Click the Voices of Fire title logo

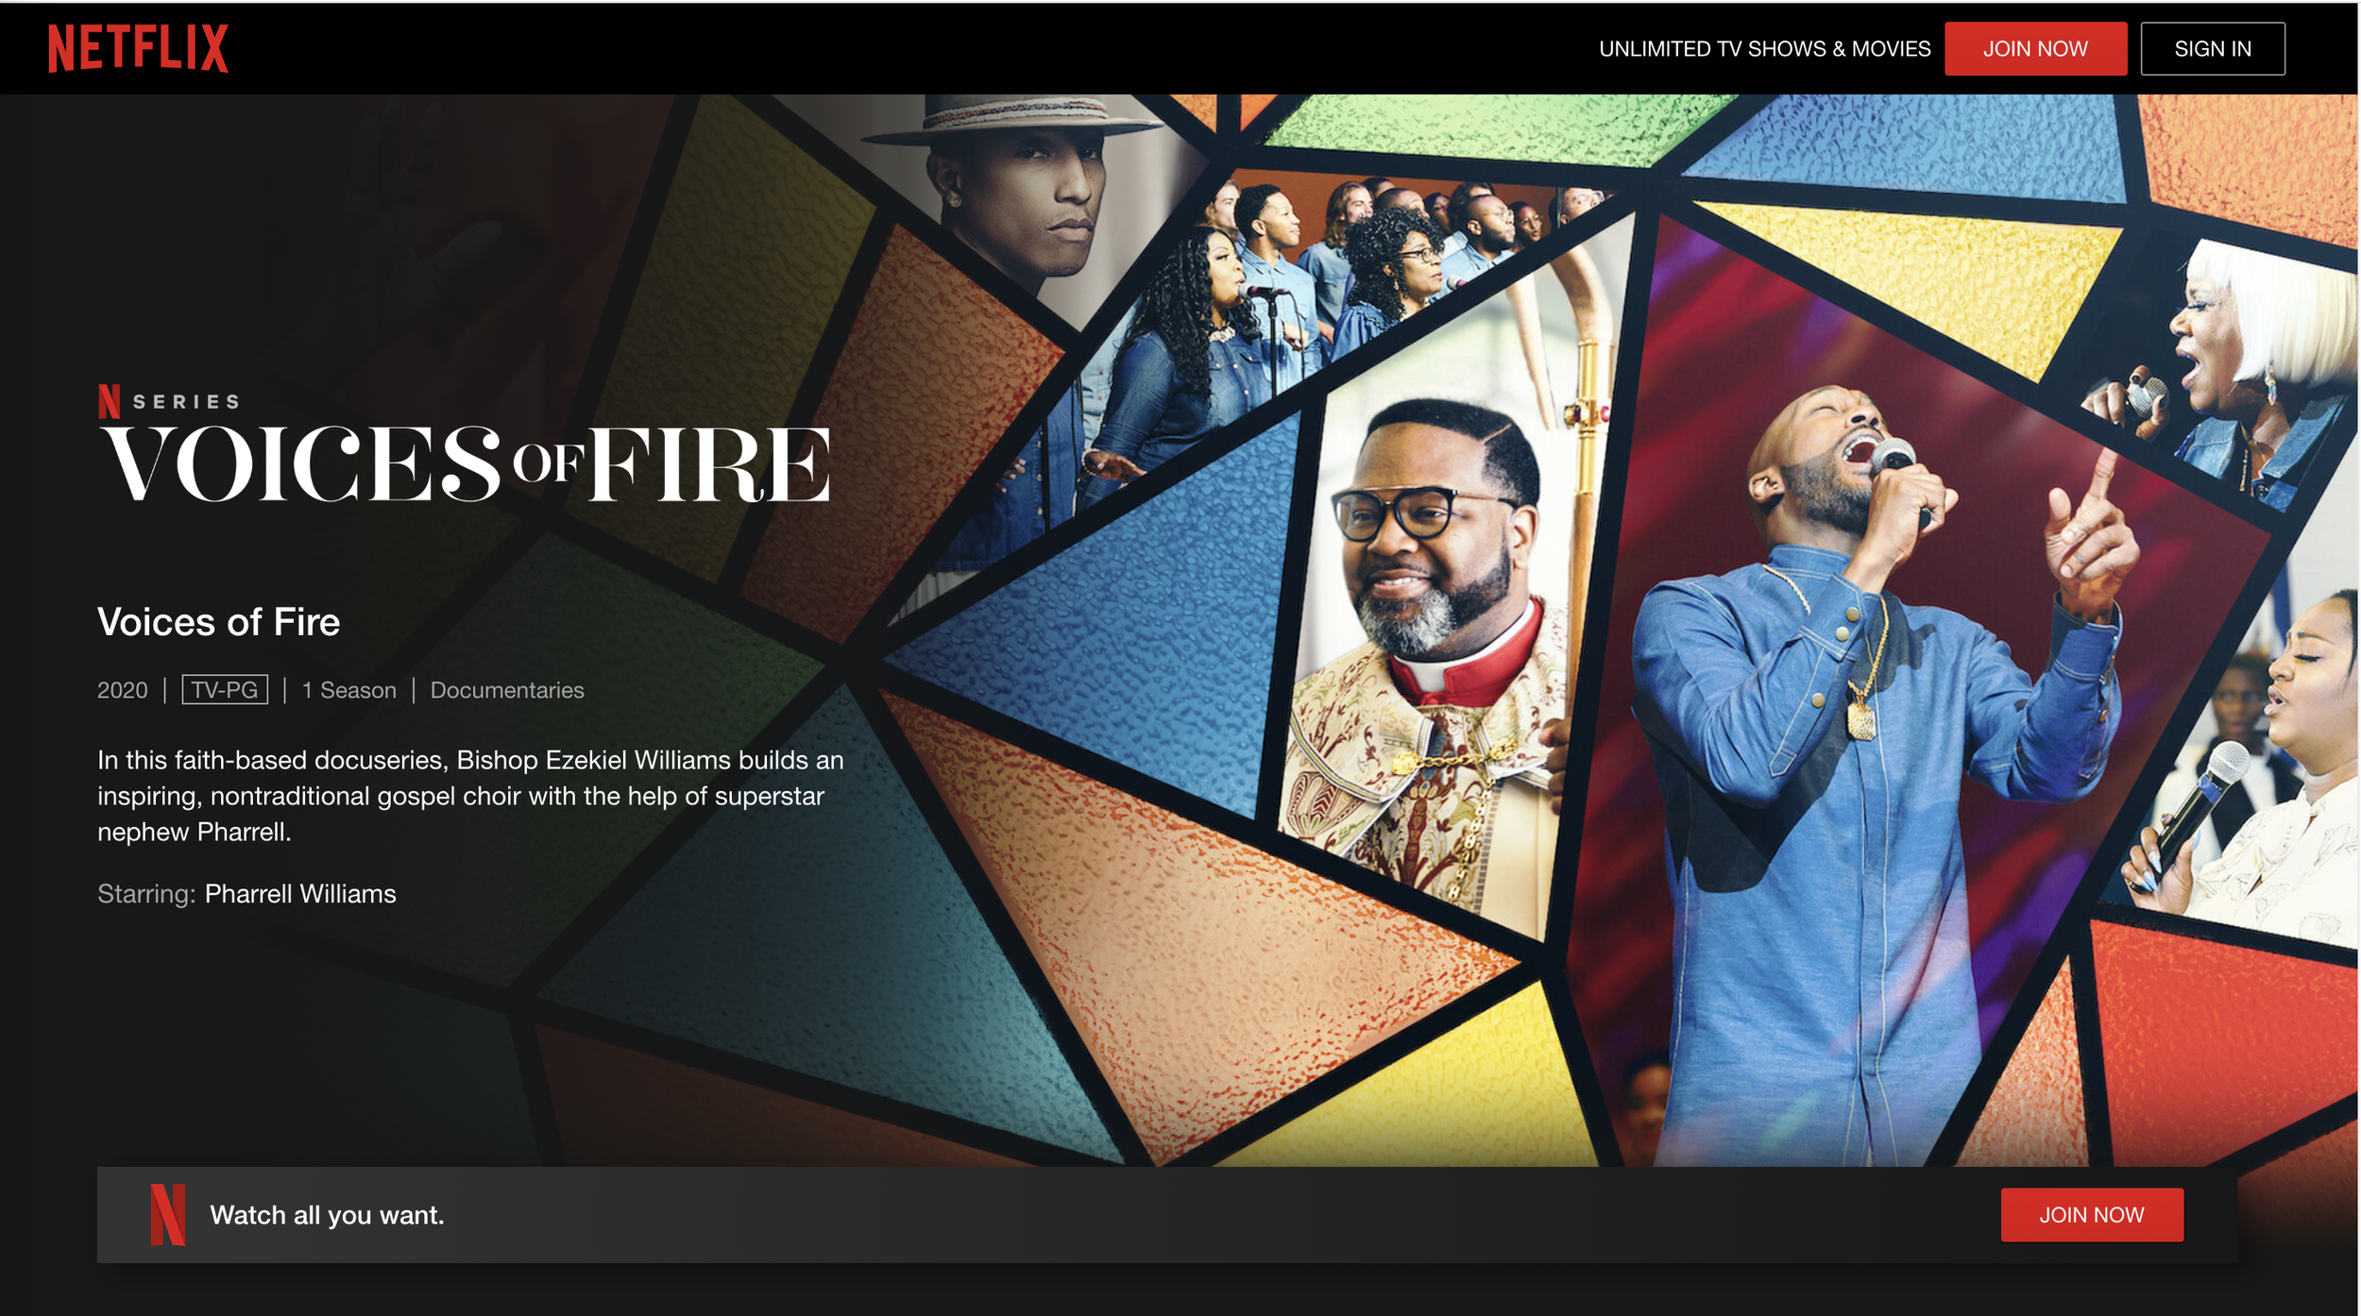click(465, 464)
